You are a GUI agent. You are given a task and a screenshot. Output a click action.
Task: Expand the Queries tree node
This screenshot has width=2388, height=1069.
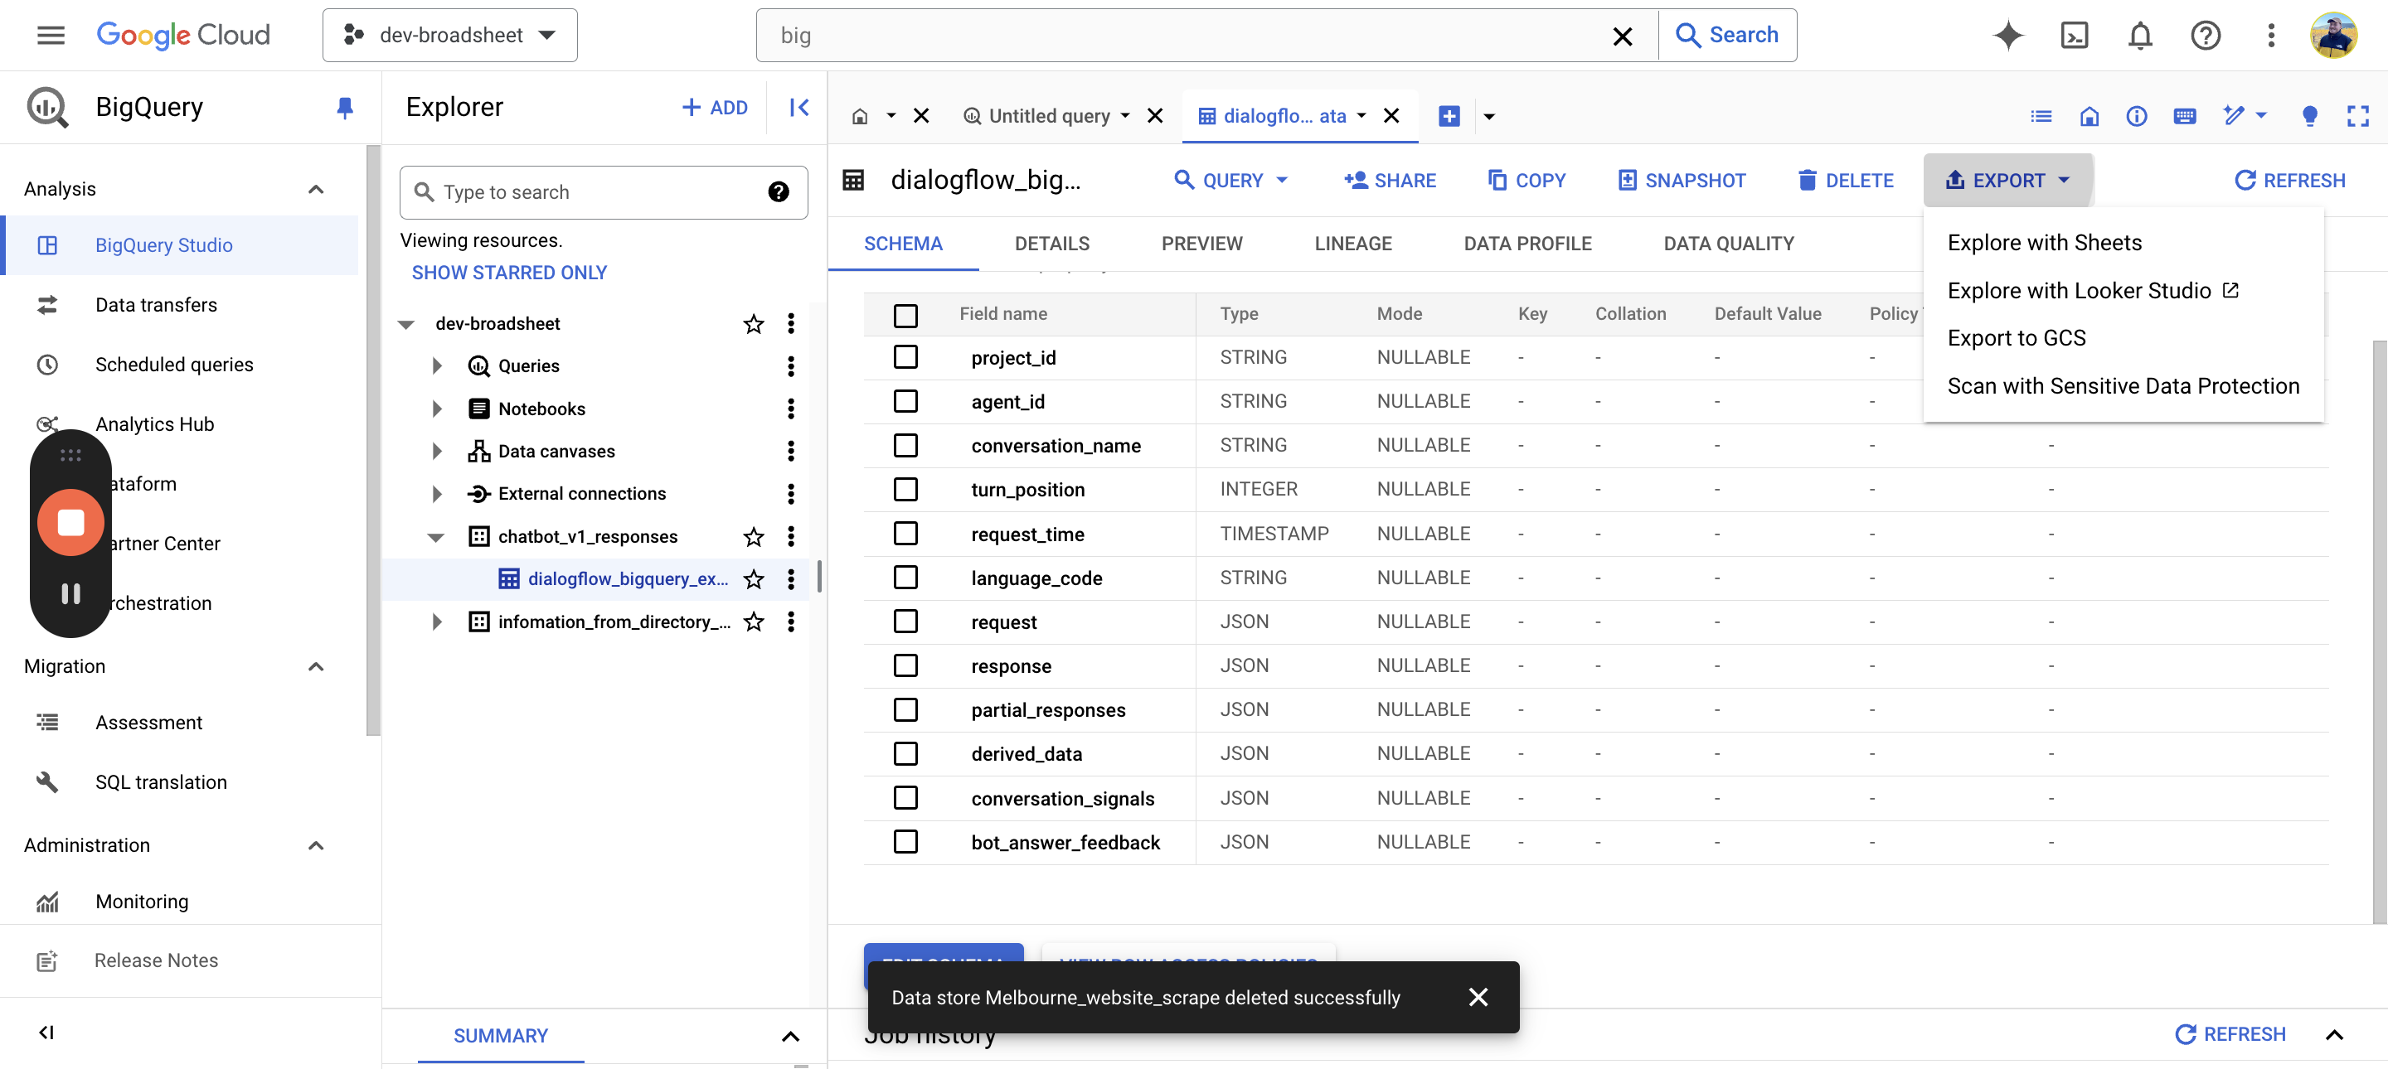[x=437, y=366]
